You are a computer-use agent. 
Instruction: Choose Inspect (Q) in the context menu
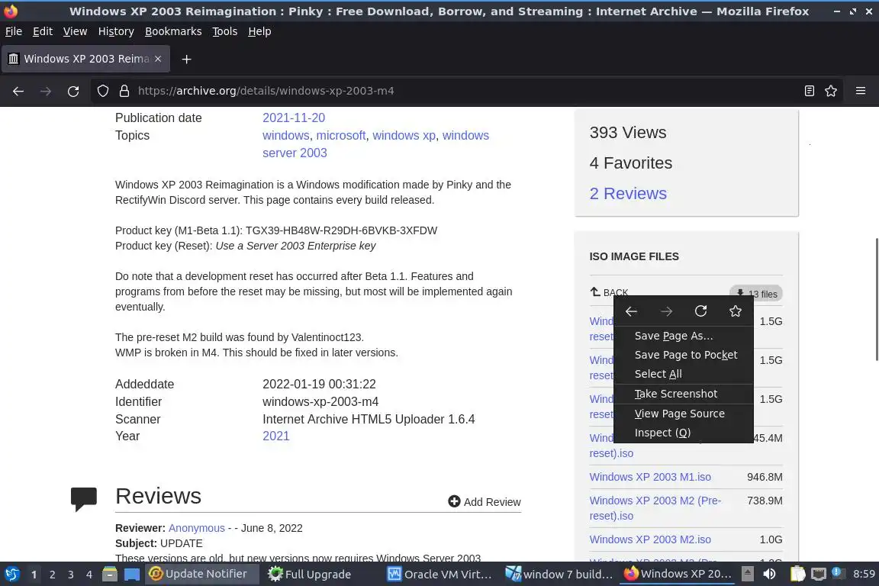click(684, 433)
